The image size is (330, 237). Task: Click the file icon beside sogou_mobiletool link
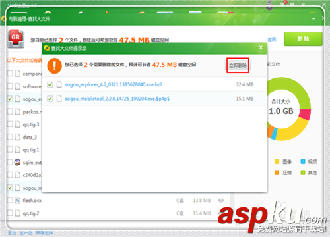click(59, 99)
